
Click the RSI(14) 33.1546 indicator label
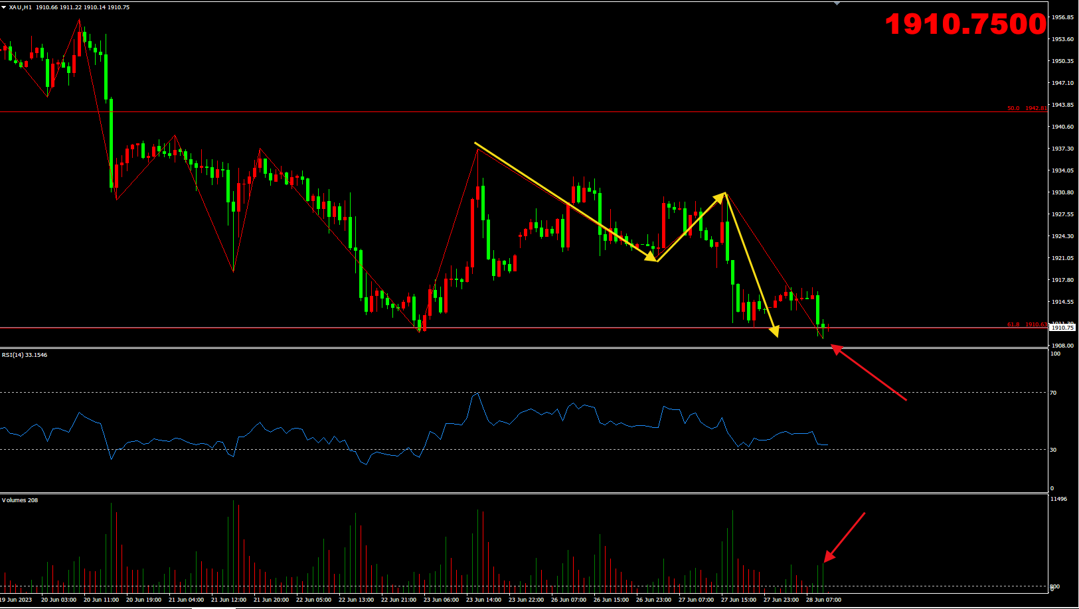click(x=25, y=355)
